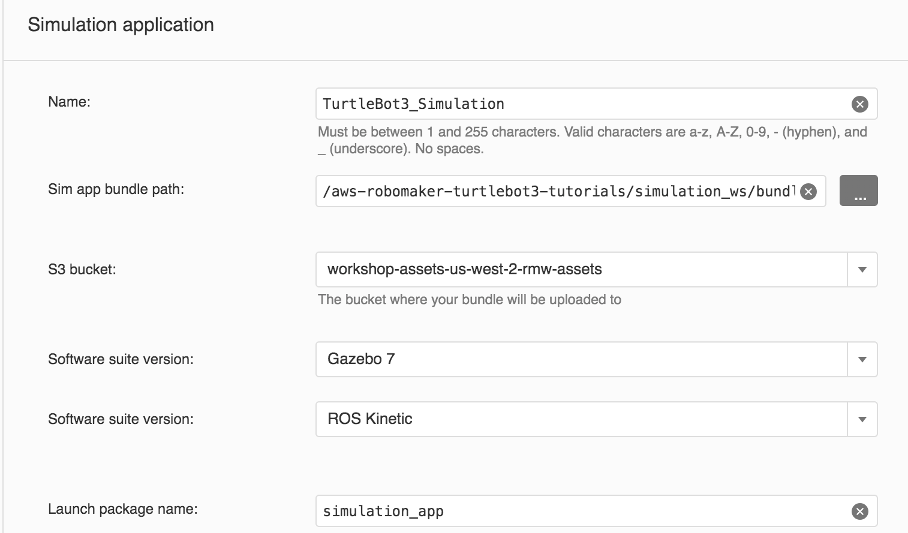Image resolution: width=908 pixels, height=533 pixels.
Task: Clear the Name field with its X icon
Action: coord(859,104)
